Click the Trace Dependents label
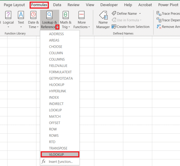180x166 pixels. point(171,20)
